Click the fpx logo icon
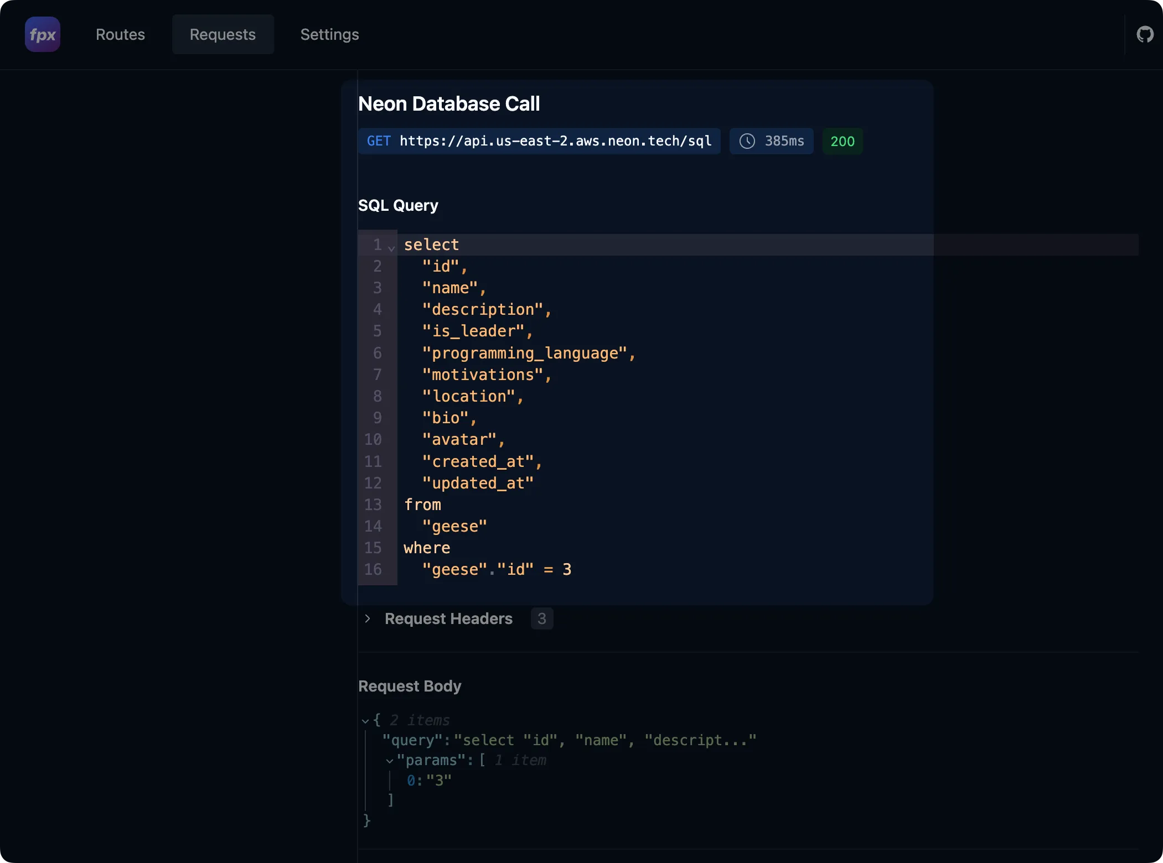 pos(43,34)
